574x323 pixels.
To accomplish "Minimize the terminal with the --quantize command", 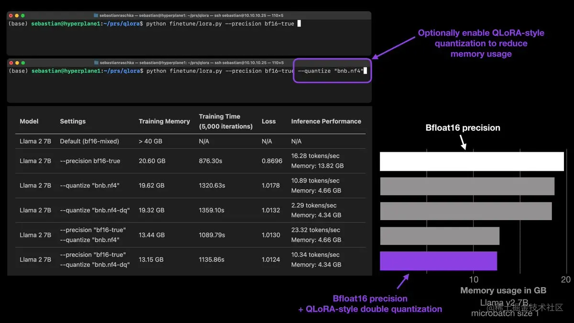I will point(17,63).
